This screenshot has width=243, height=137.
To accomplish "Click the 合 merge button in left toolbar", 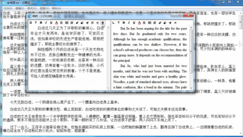I will point(98,23).
